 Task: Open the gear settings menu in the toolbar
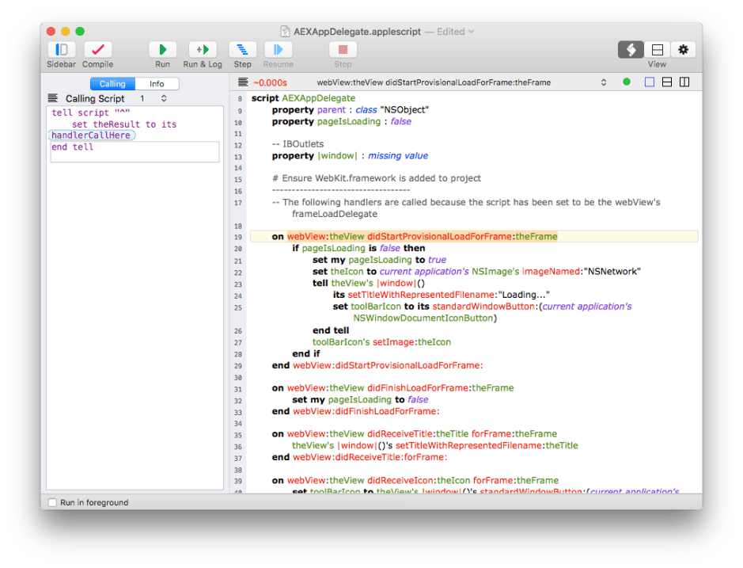(x=683, y=49)
